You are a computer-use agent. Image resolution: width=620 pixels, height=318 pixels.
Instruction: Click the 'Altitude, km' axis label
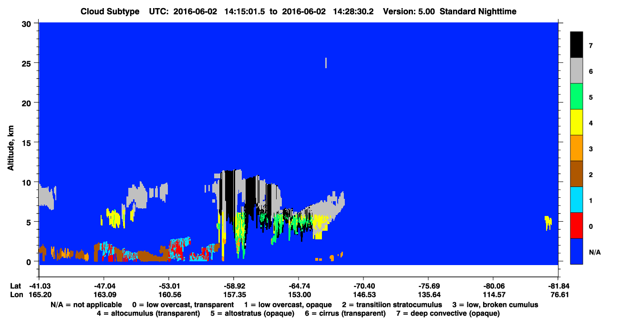[x=10, y=148]
